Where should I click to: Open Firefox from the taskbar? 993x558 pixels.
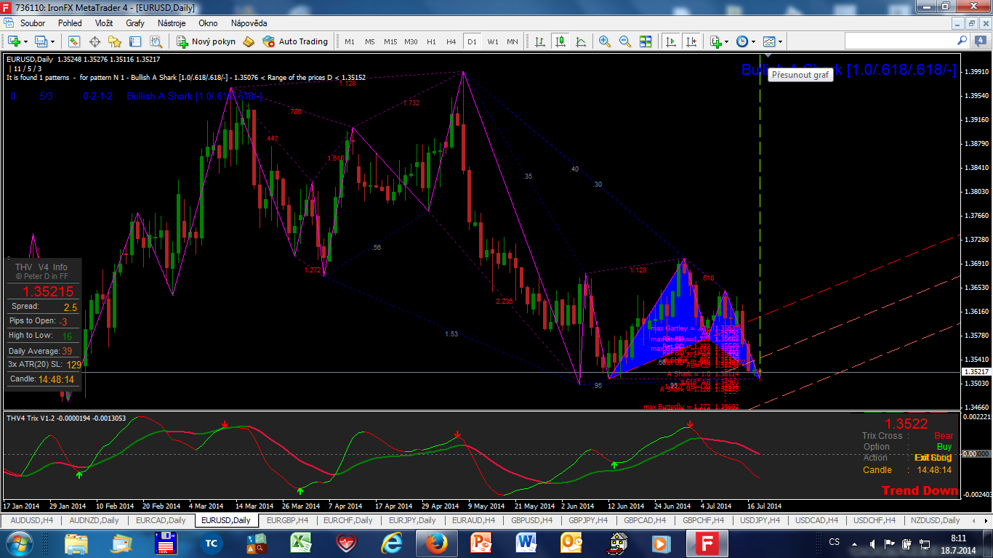[436, 543]
